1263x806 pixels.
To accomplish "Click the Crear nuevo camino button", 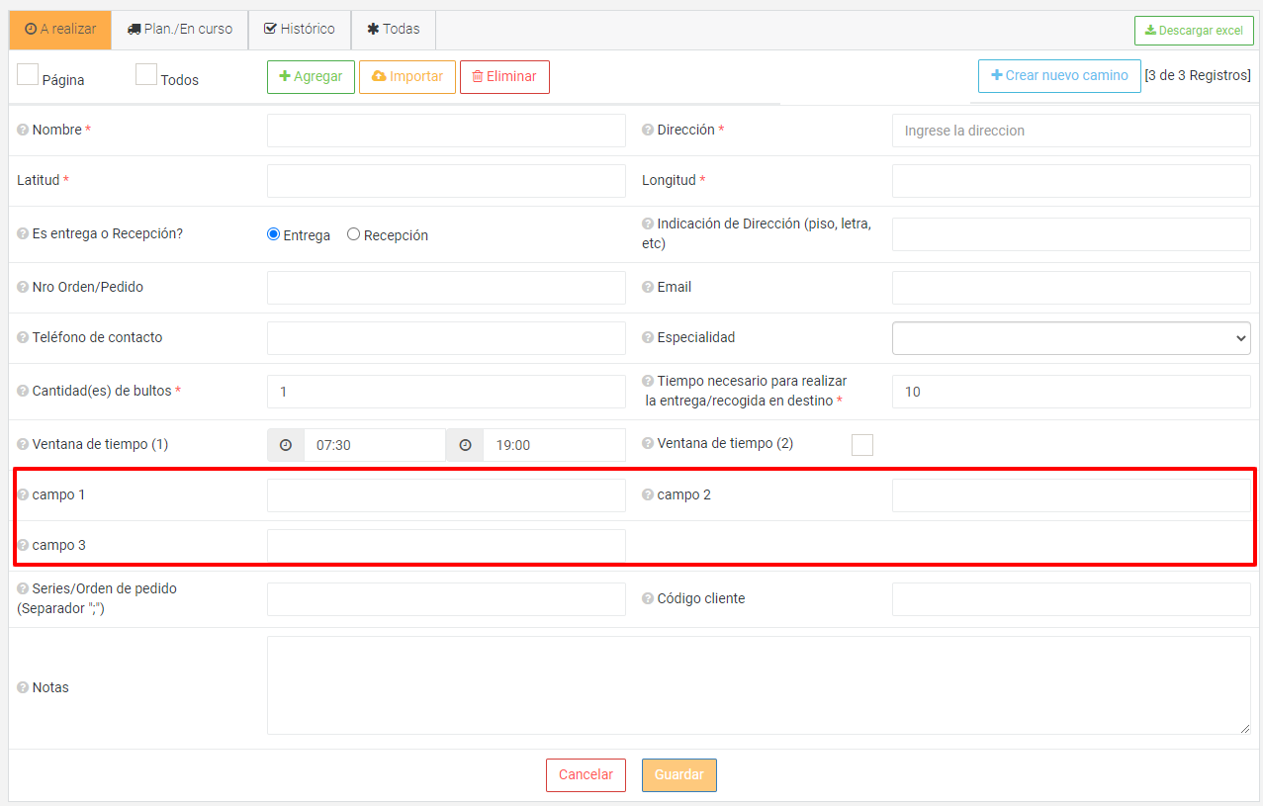I will click(1058, 76).
